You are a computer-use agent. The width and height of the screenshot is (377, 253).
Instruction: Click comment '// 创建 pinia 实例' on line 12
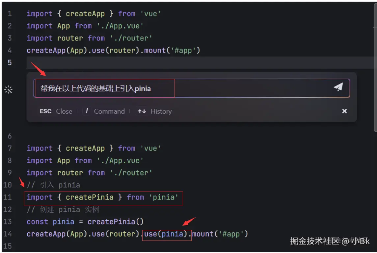pyautogui.click(x=63, y=210)
